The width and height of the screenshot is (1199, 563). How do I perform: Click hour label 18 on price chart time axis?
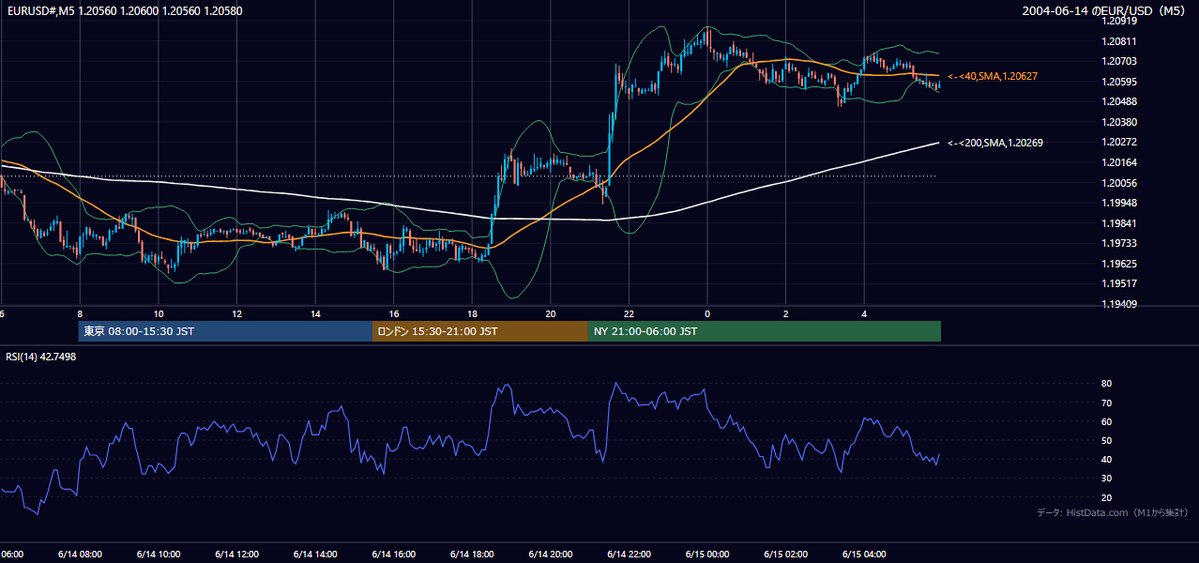click(x=472, y=313)
